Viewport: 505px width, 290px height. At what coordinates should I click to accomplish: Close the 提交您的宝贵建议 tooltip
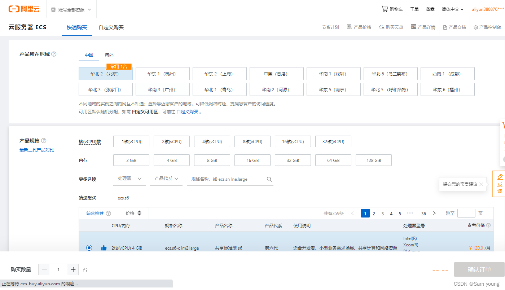[x=481, y=184]
